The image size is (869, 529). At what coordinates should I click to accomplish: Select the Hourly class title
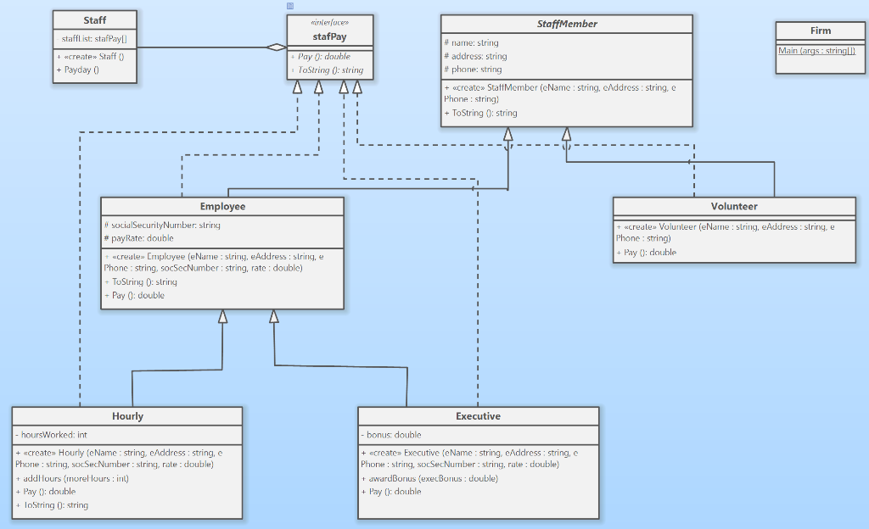point(126,415)
